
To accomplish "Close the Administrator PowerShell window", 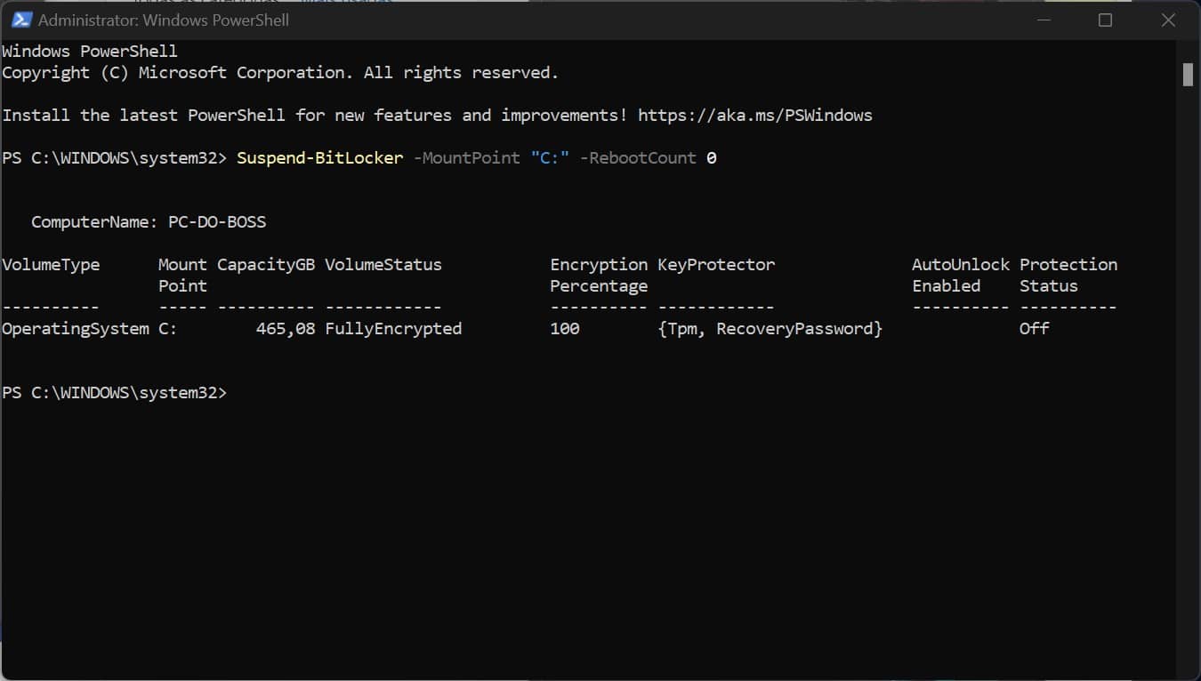I will [1168, 20].
